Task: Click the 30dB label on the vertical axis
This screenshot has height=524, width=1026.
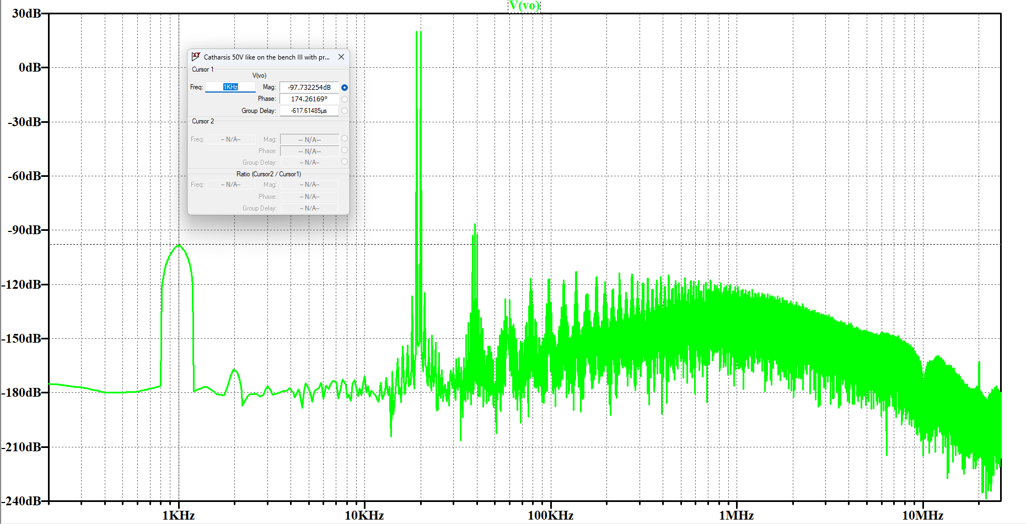Action: (26, 13)
